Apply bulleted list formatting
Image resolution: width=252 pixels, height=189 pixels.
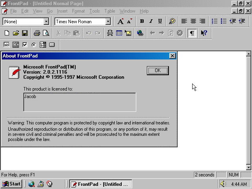[x=224, y=21]
